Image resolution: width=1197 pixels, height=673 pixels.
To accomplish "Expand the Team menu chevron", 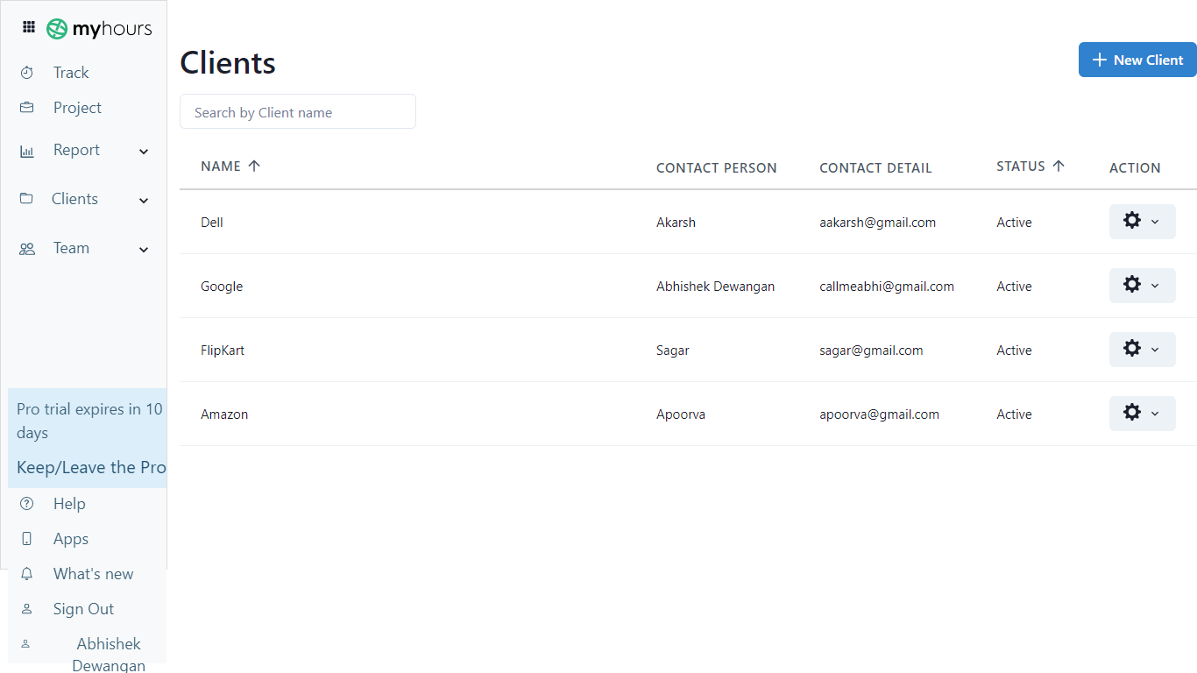I will (x=145, y=250).
